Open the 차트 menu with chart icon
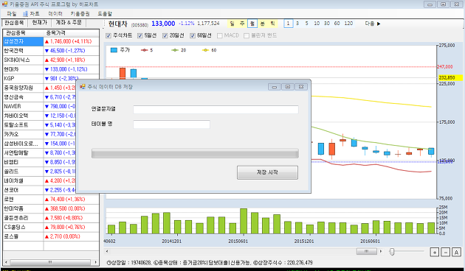The width and height of the screenshot is (465, 271). tap(31, 13)
